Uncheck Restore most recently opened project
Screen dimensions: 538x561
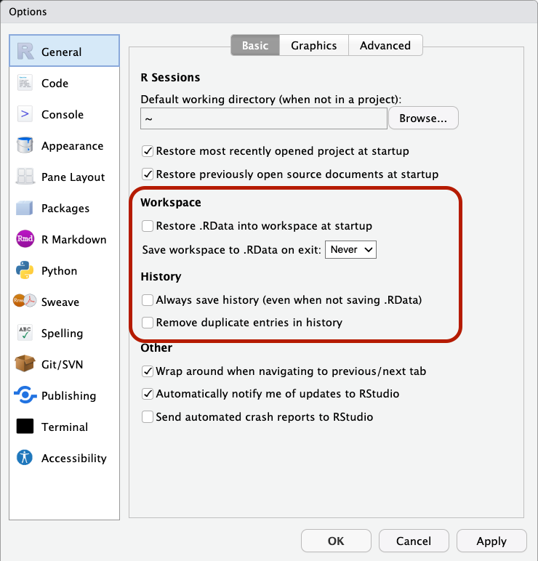pyautogui.click(x=148, y=151)
